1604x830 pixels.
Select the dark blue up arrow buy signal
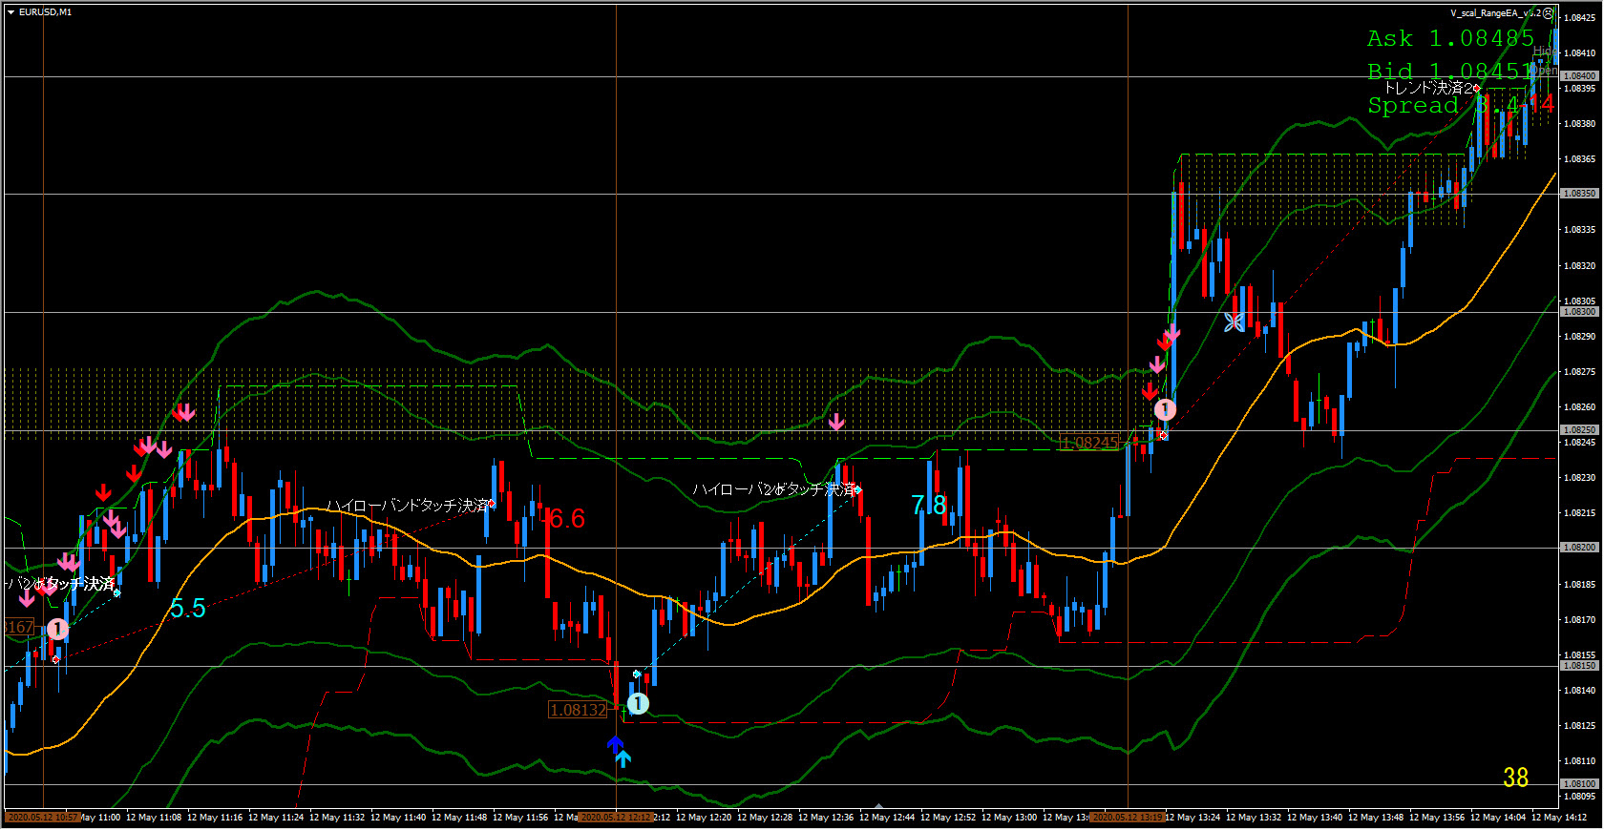615,743
